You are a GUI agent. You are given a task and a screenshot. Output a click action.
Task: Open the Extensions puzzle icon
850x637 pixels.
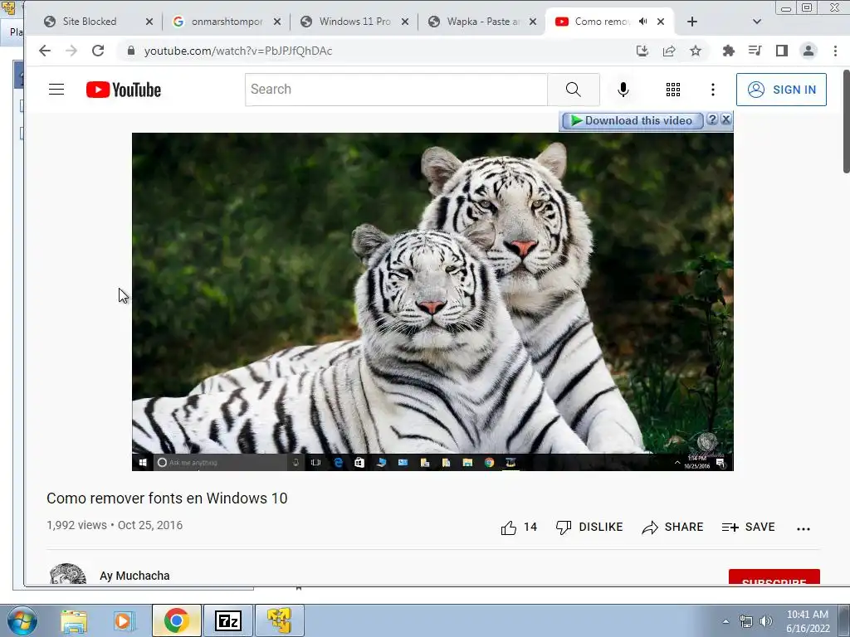[729, 51]
